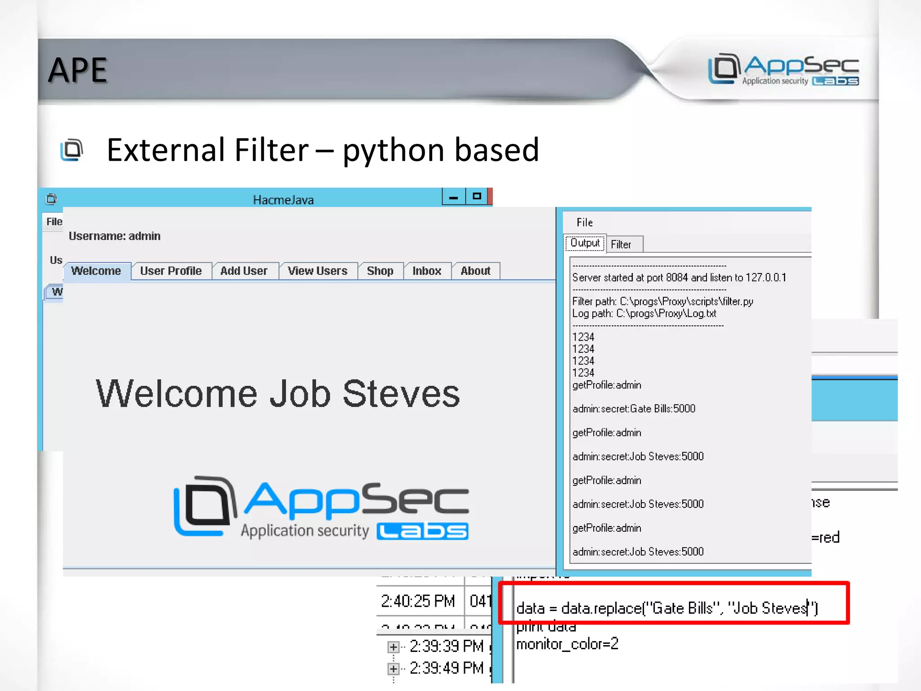Click the 'Welcome Job Steves' heading
The width and height of the screenshot is (921, 691).
pyautogui.click(x=278, y=394)
